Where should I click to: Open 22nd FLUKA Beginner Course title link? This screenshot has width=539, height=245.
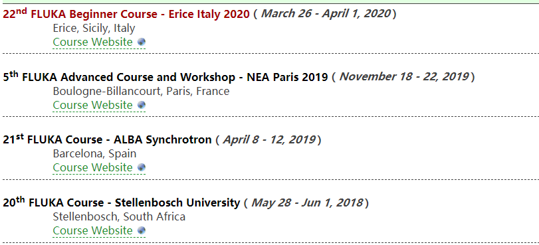coord(126,14)
